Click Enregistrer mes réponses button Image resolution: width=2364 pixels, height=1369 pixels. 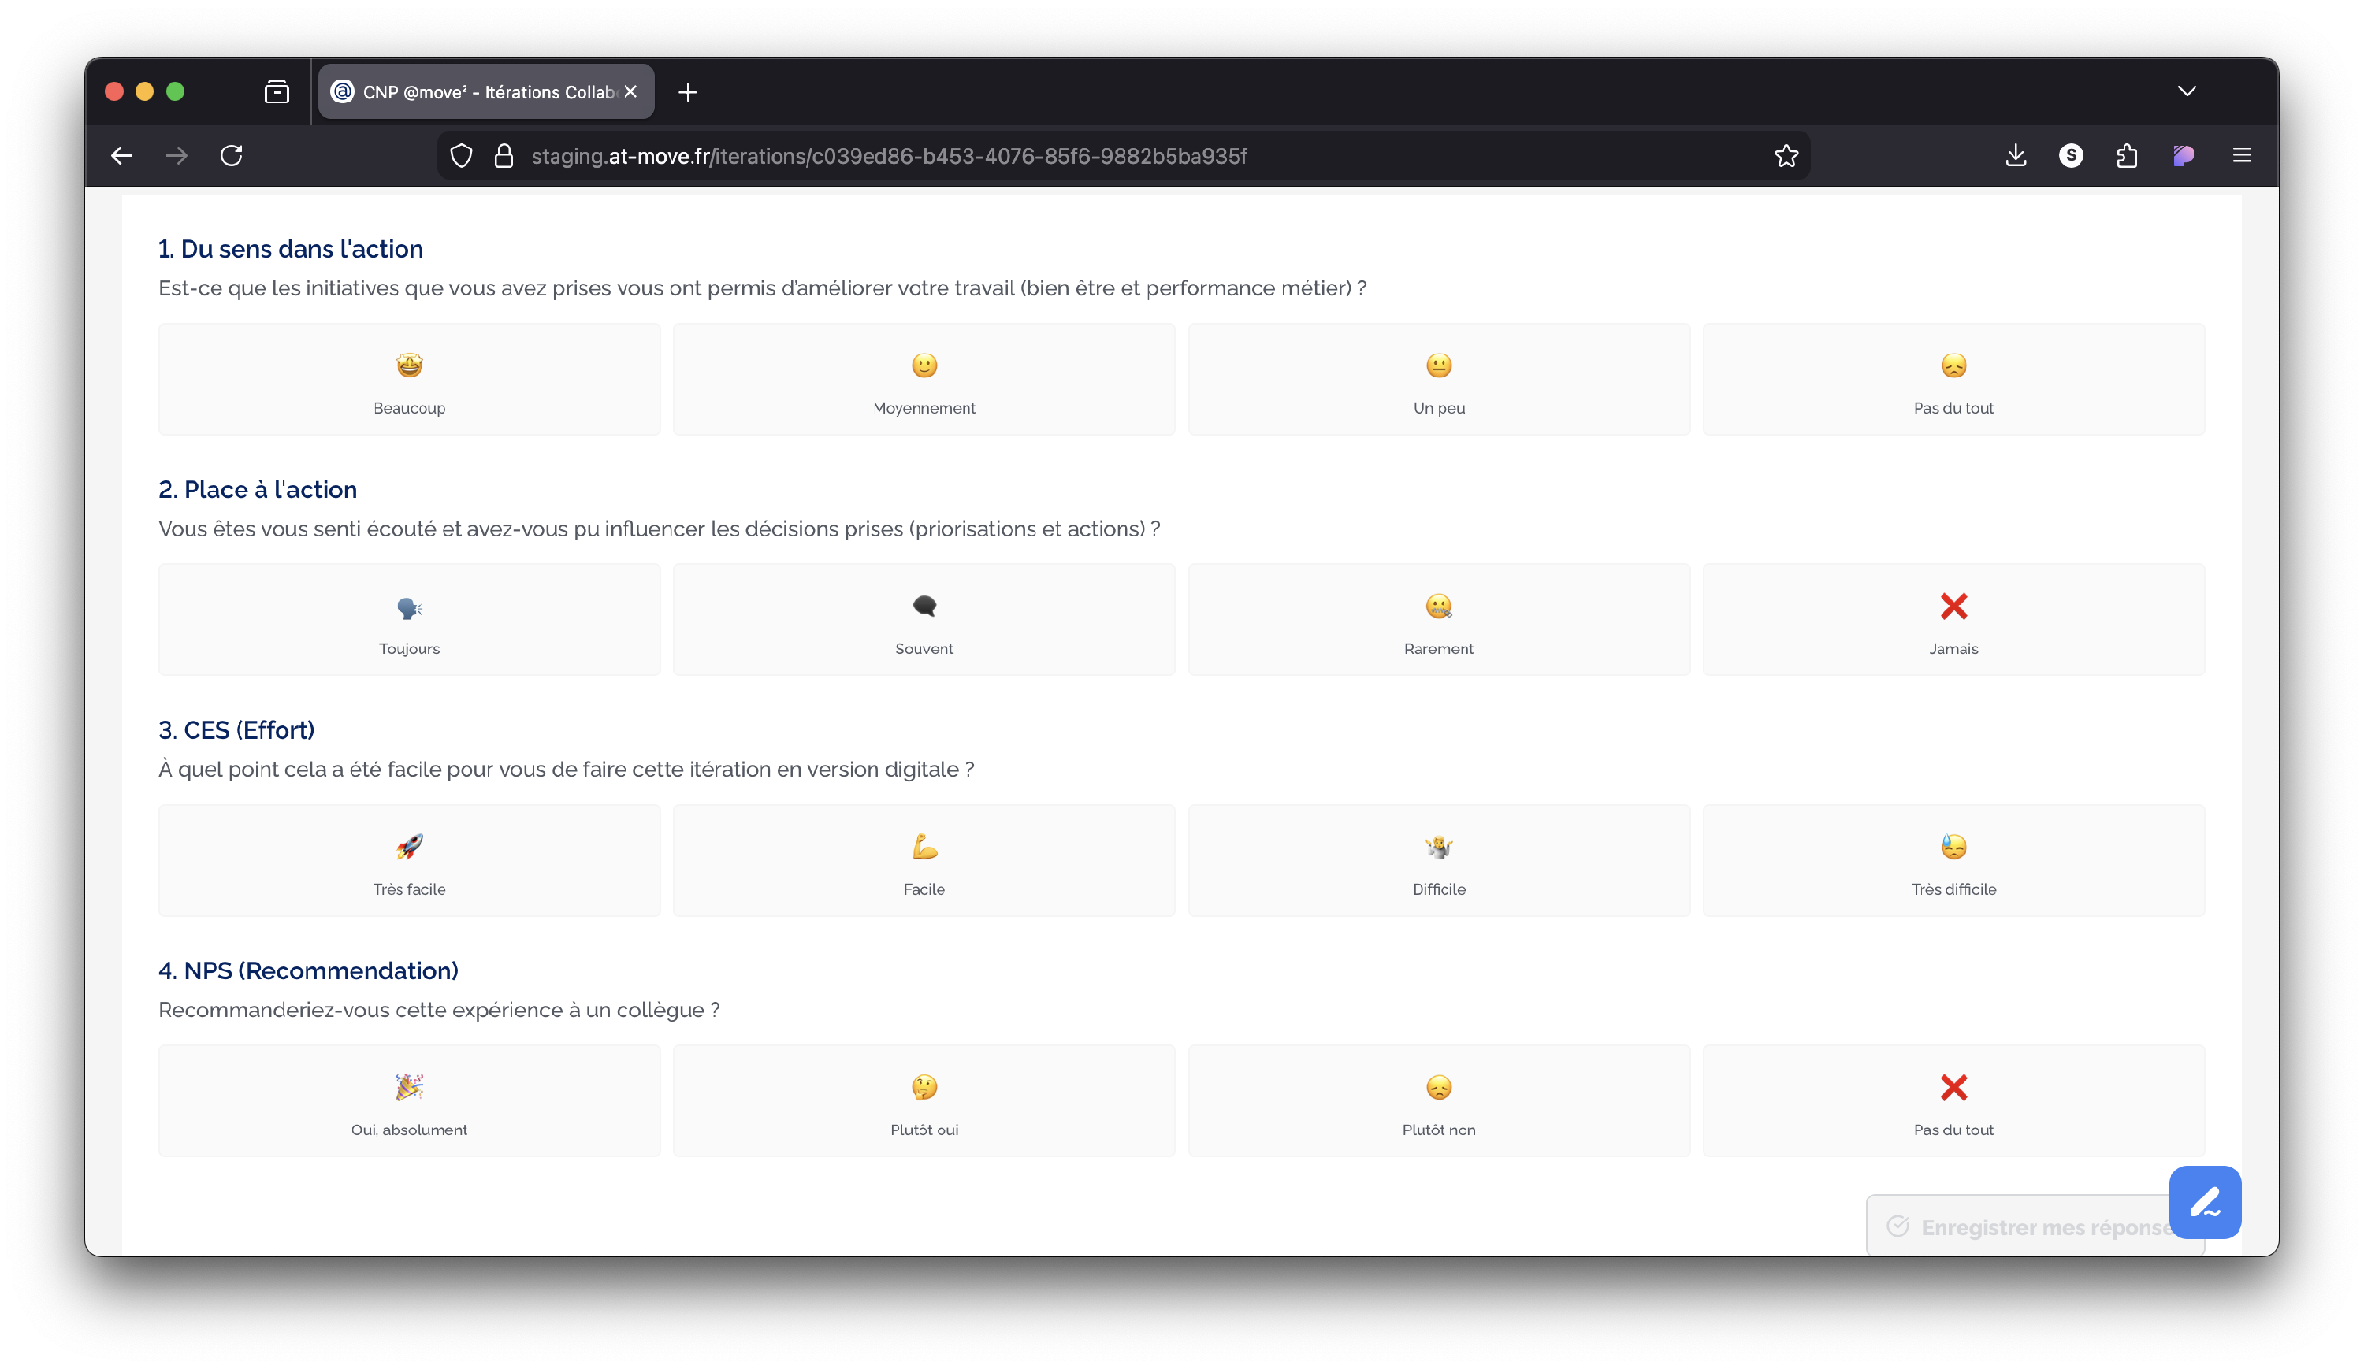click(x=2017, y=1226)
